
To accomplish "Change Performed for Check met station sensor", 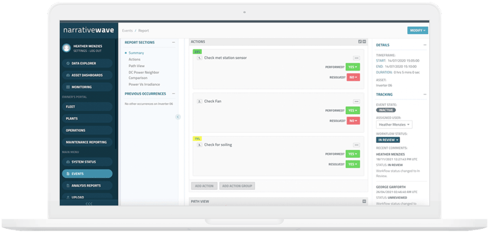I will (x=353, y=67).
